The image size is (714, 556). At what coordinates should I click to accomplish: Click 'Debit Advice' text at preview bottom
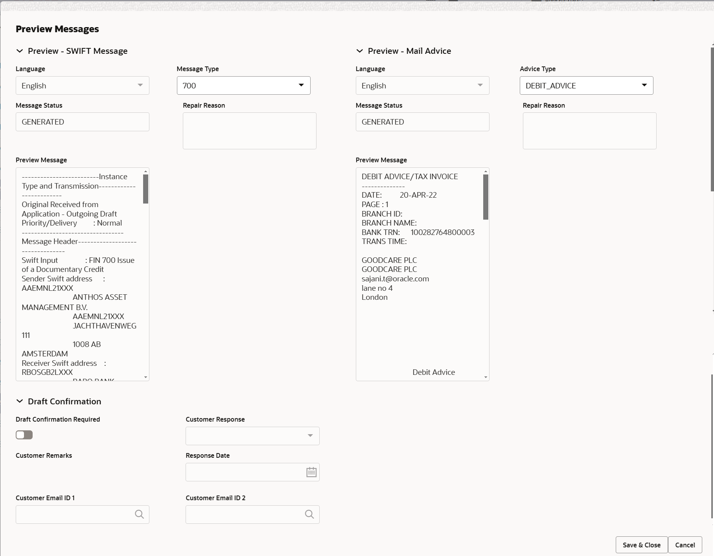[434, 372]
